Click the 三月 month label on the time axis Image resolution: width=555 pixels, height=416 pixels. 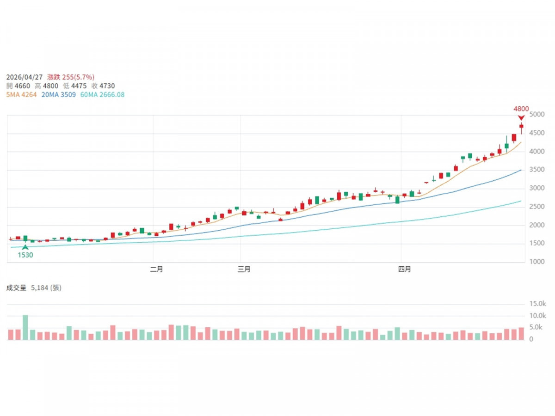coord(244,269)
